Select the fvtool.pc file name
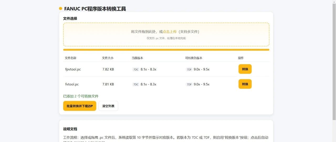This screenshot has height=142, width=336. pos(72,84)
